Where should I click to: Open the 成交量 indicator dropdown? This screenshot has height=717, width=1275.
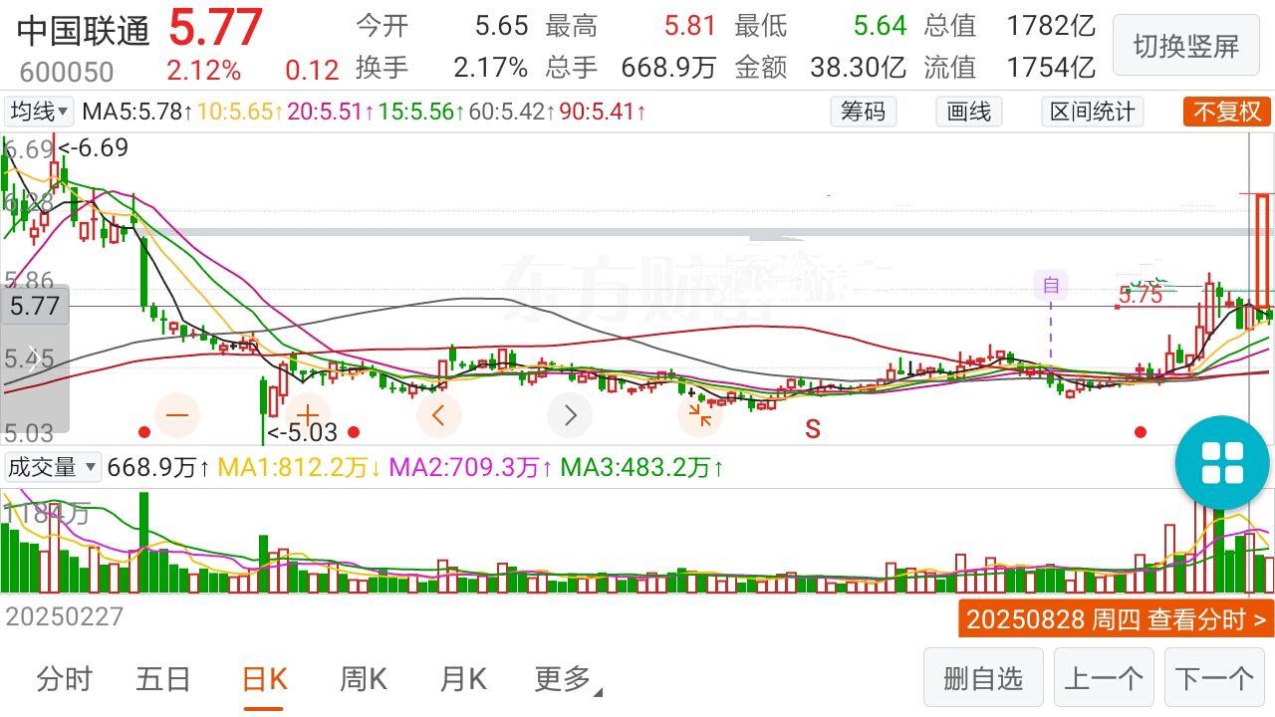coord(52,466)
